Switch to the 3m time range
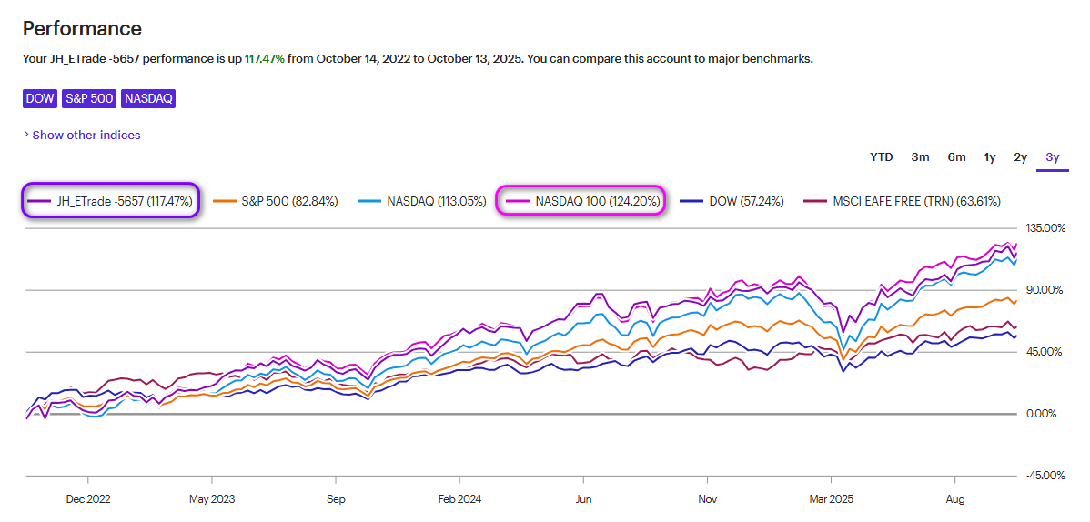This screenshot has height=522, width=1090. pos(920,157)
